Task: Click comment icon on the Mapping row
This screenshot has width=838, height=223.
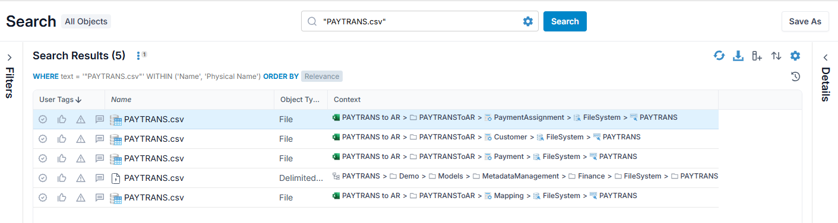Action: (100, 197)
